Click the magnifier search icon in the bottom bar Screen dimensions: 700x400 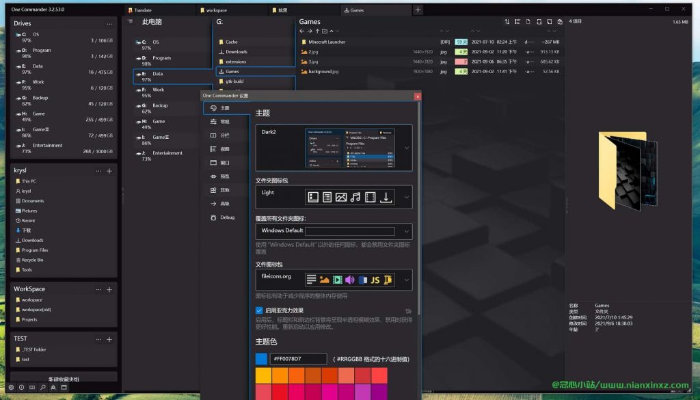pyautogui.click(x=43, y=388)
